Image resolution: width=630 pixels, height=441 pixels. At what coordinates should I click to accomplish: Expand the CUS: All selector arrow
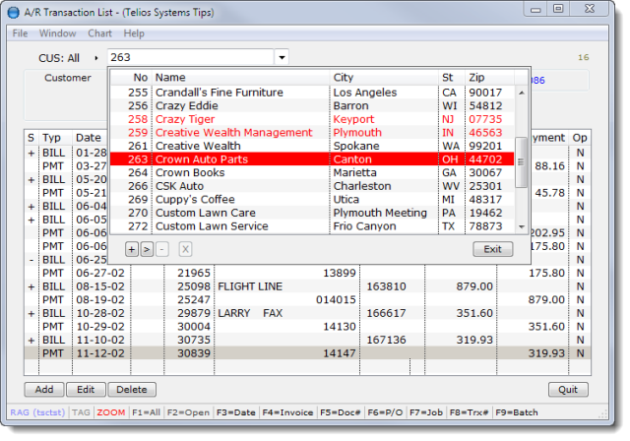[95, 58]
